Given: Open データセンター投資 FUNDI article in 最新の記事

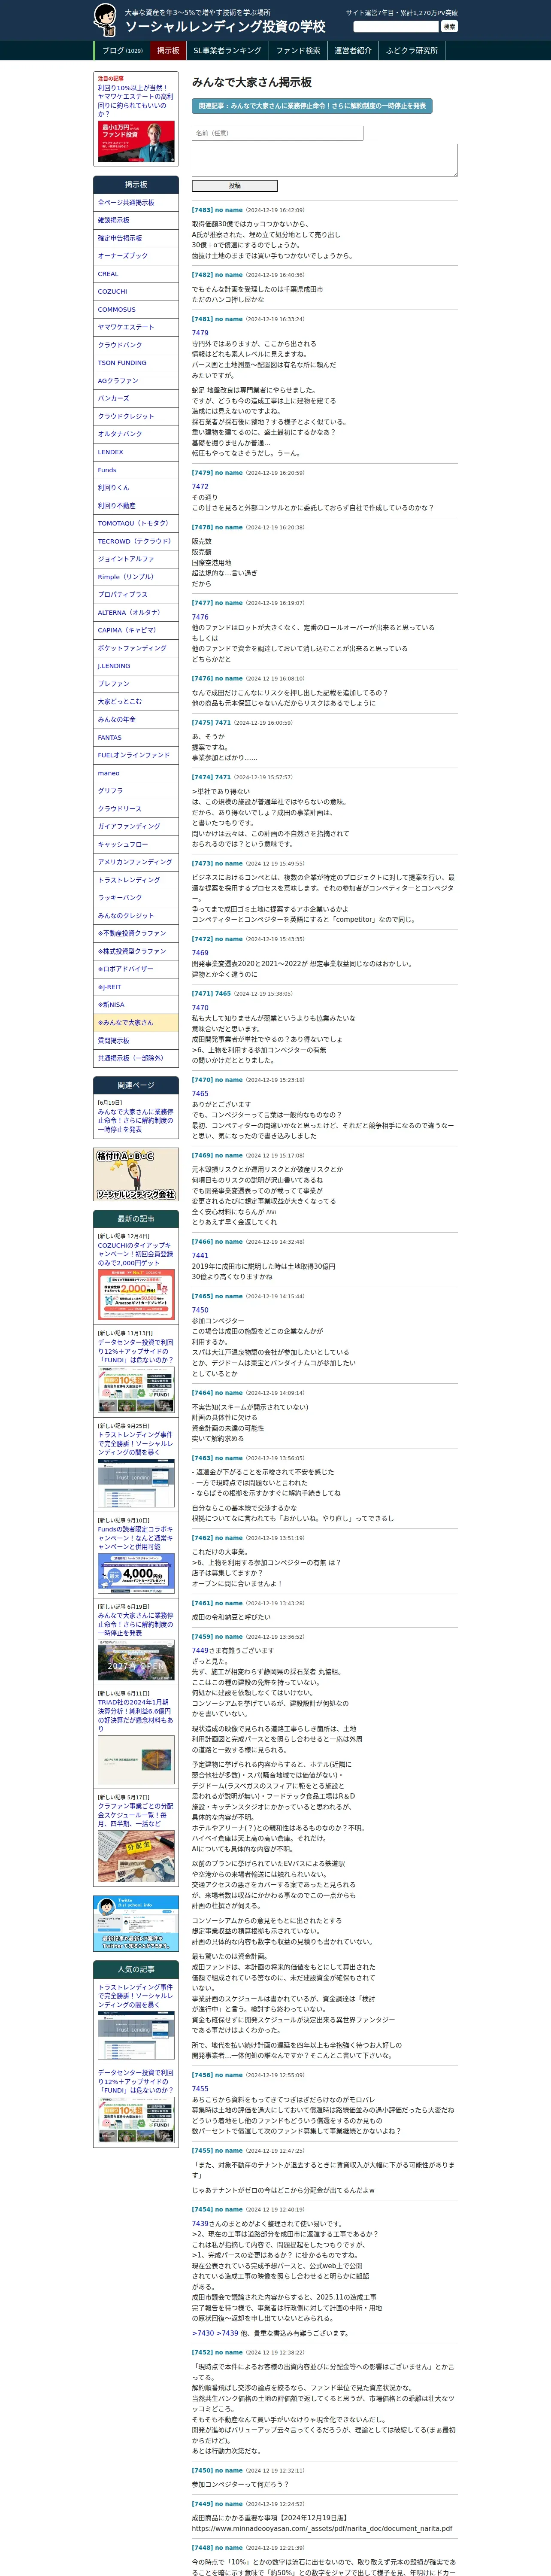Looking at the screenshot, I should [x=135, y=1351].
